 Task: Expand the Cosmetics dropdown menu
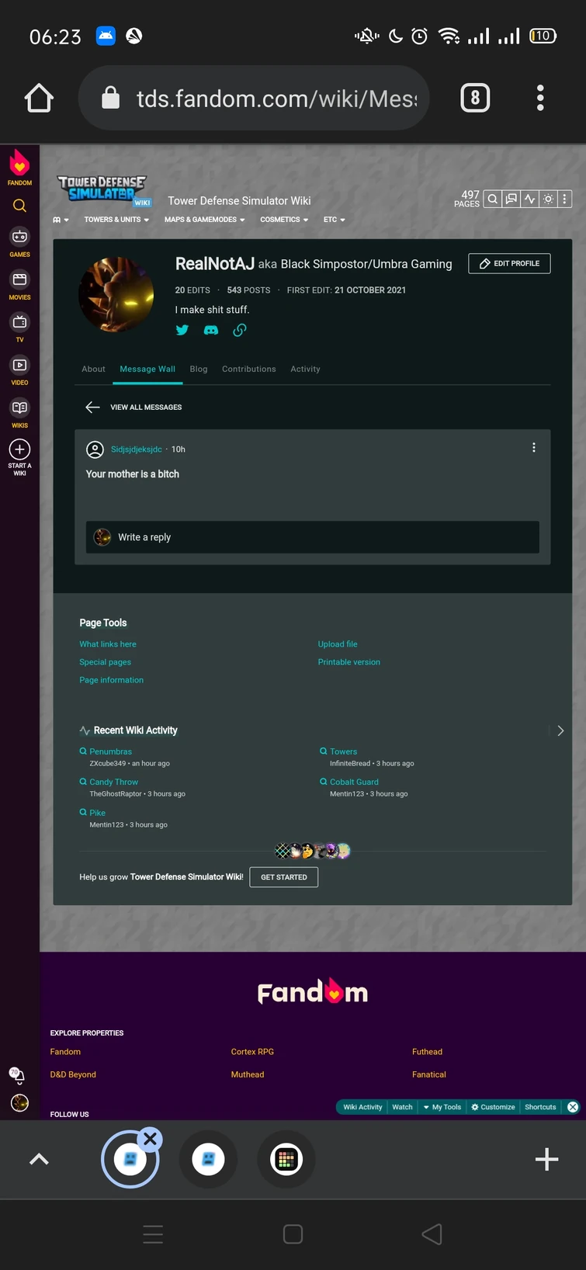(x=284, y=220)
